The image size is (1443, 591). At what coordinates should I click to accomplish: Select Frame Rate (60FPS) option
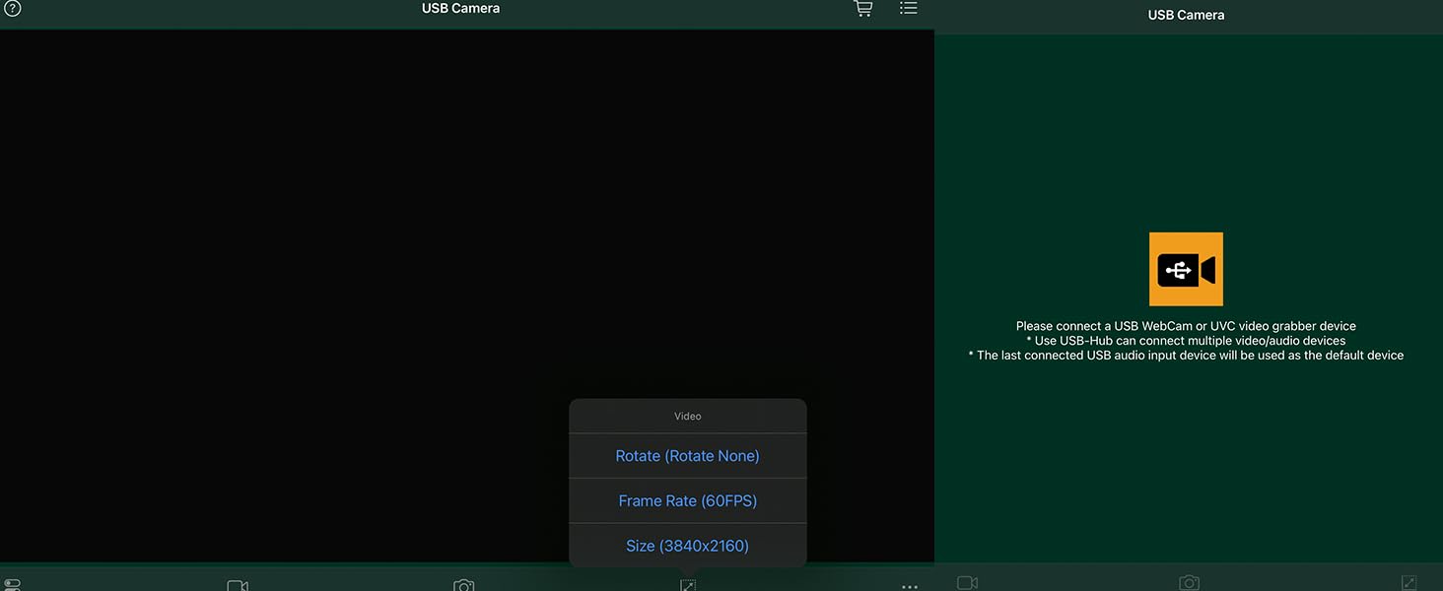tap(687, 500)
